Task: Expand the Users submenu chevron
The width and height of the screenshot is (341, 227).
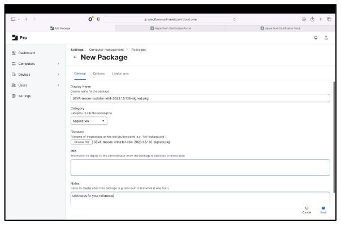Action: [58, 85]
